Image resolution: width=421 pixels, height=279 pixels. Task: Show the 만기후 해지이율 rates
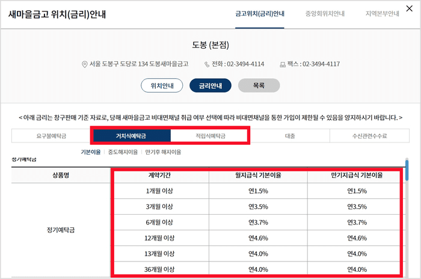point(163,152)
